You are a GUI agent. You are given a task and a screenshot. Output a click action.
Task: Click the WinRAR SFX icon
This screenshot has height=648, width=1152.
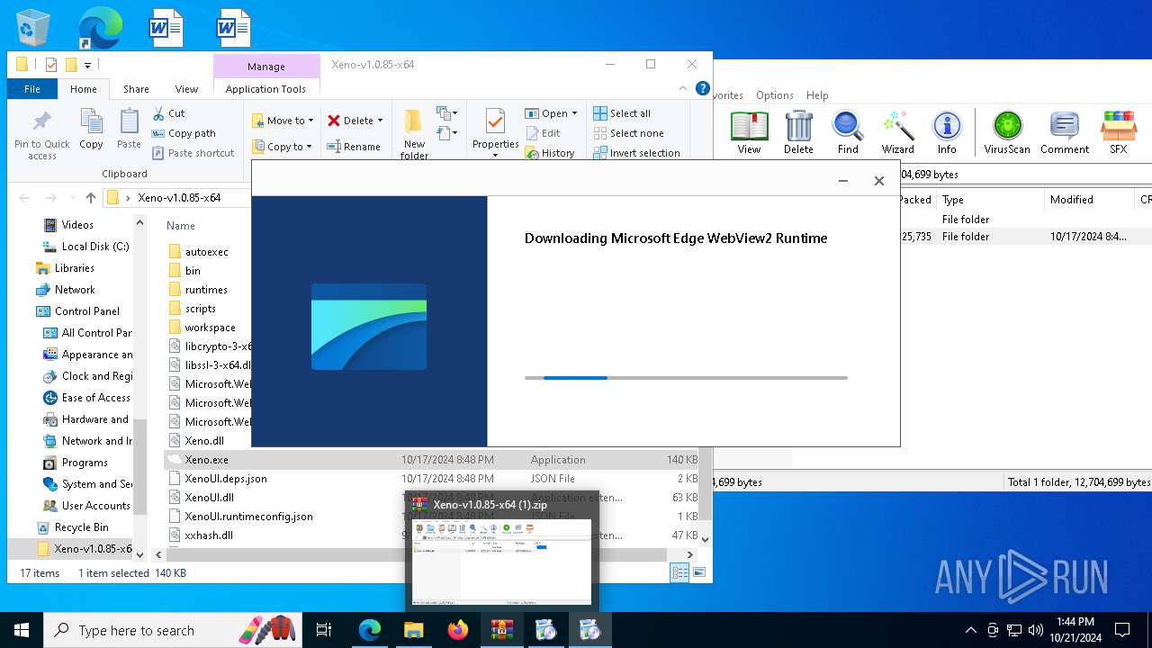tap(1119, 133)
